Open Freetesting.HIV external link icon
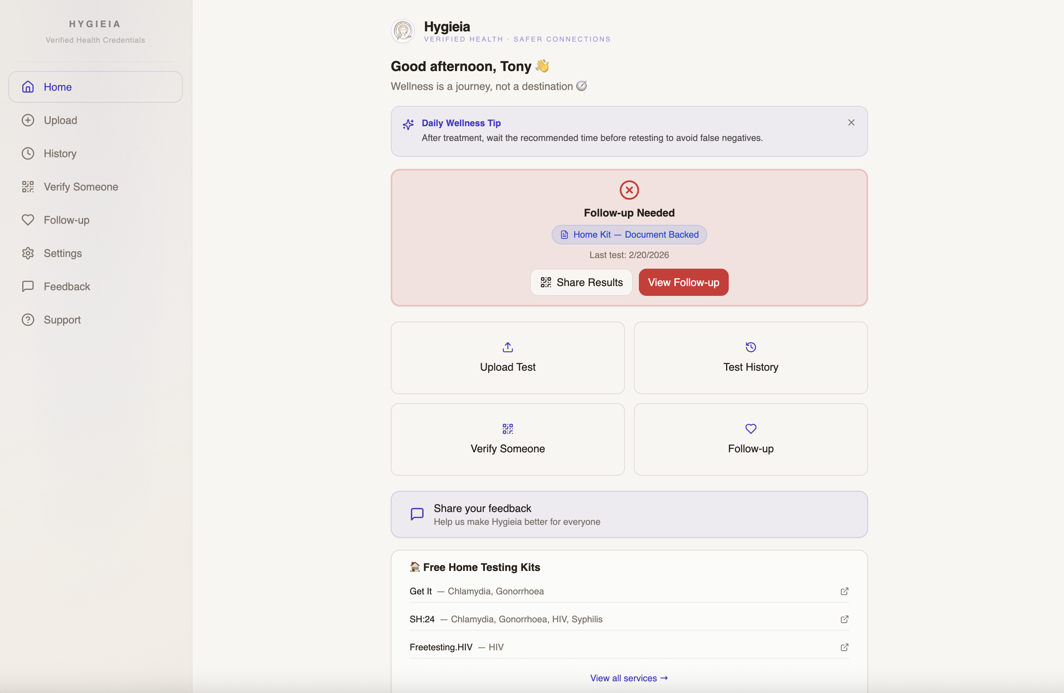 pyautogui.click(x=844, y=647)
